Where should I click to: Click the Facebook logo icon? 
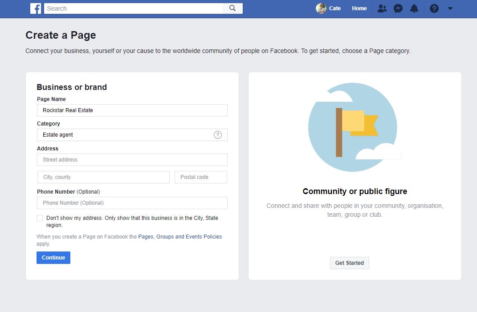36,8
